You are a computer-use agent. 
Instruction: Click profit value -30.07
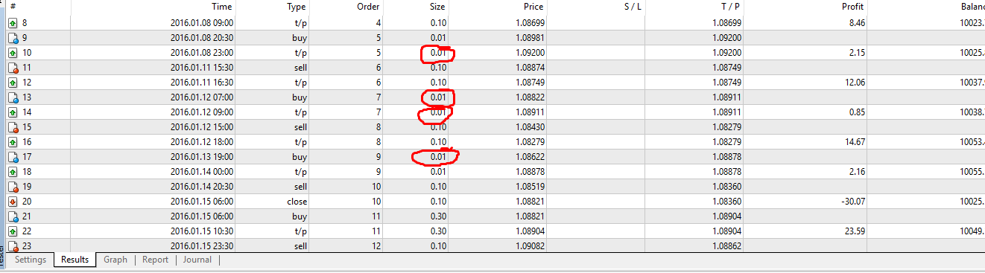853,202
